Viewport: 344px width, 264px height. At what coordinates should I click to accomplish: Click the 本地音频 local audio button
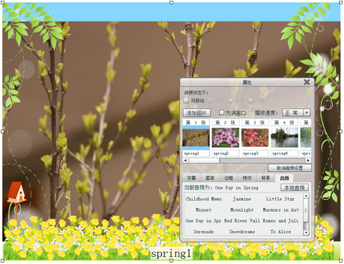point(295,188)
